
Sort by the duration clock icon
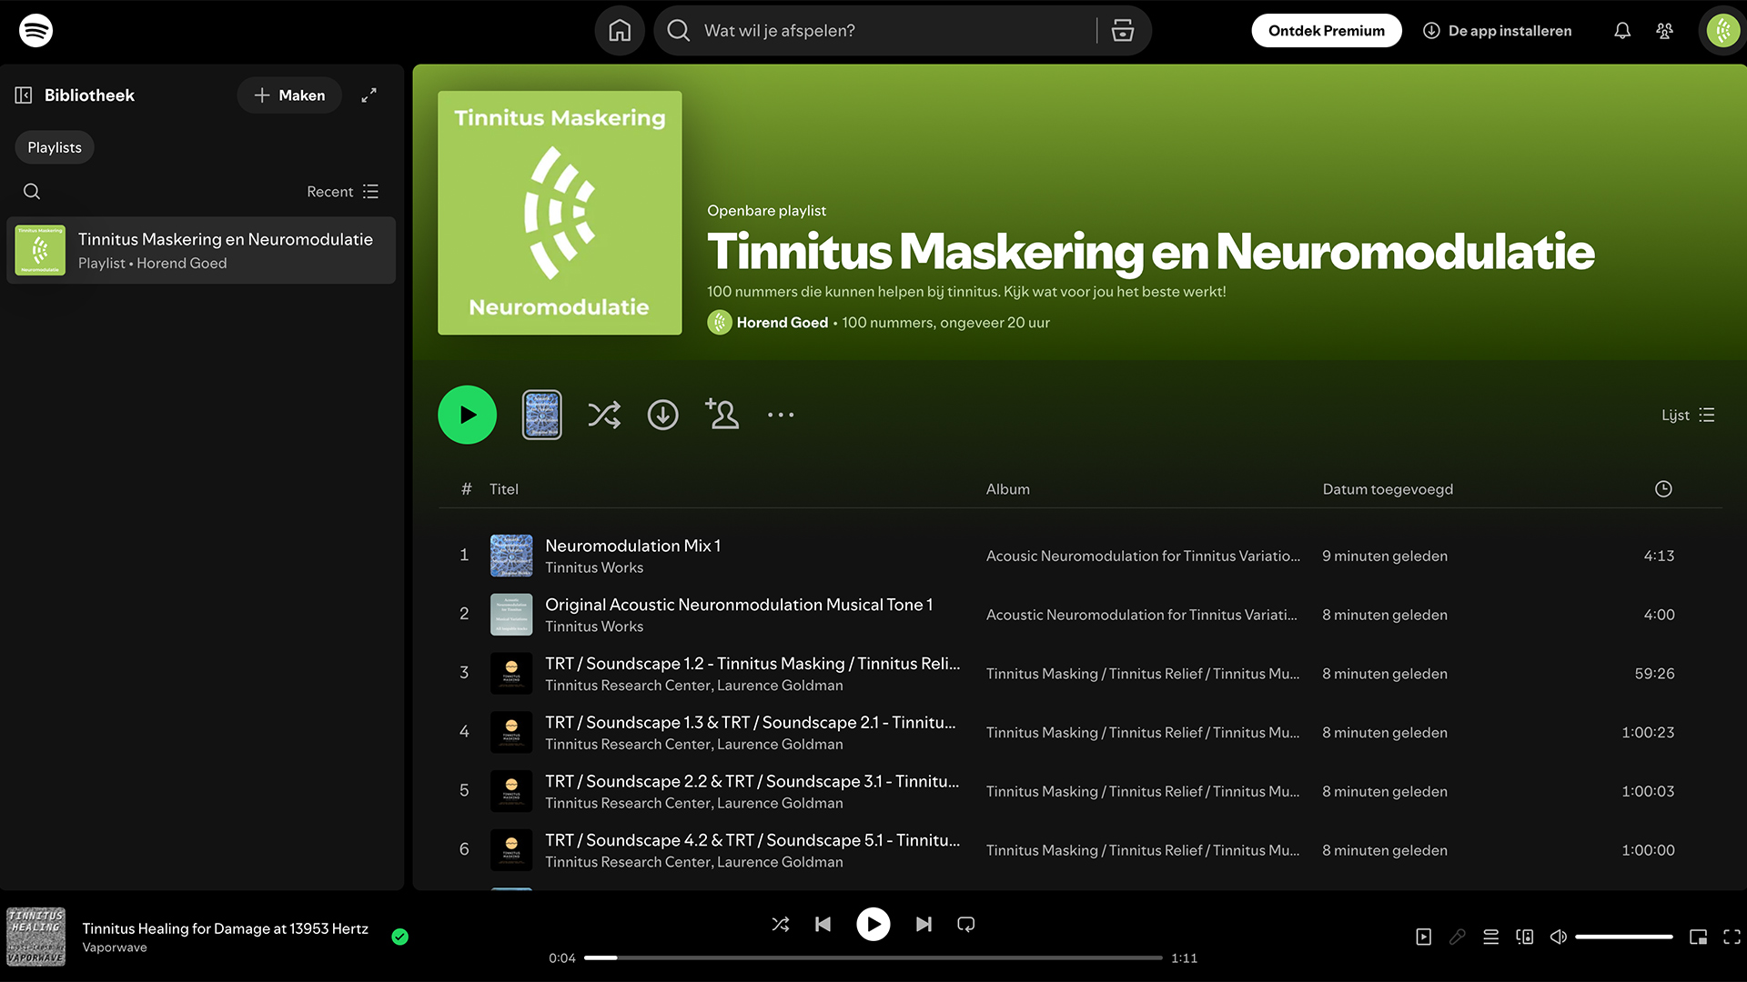[x=1663, y=489]
